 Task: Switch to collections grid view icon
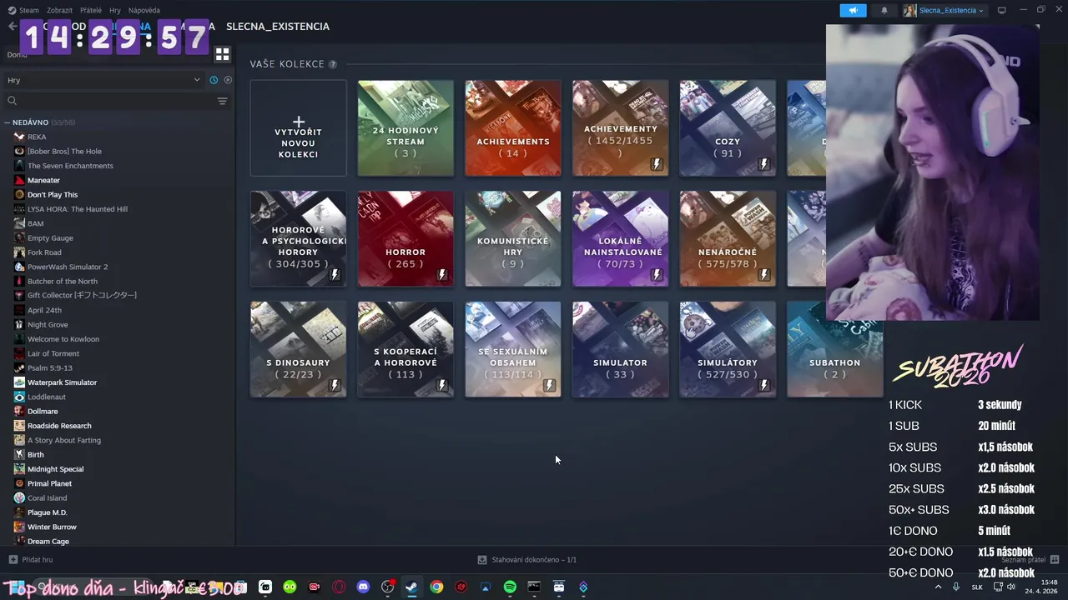(222, 54)
